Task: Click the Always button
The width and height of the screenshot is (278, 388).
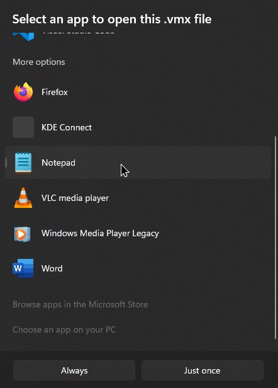Action: tap(74, 370)
